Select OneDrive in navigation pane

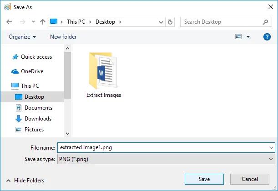click(x=32, y=71)
